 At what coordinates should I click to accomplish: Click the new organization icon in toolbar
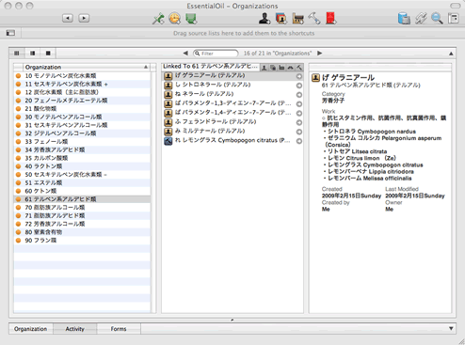click(x=281, y=19)
